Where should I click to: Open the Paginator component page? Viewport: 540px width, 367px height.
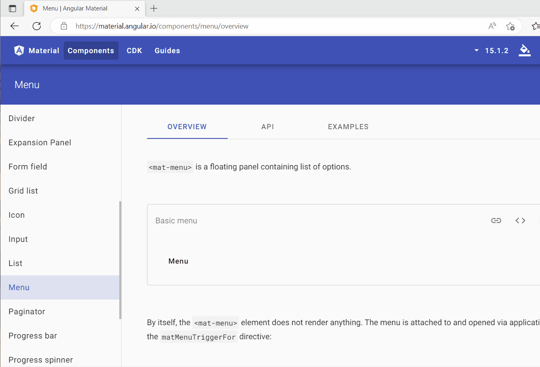coord(27,311)
